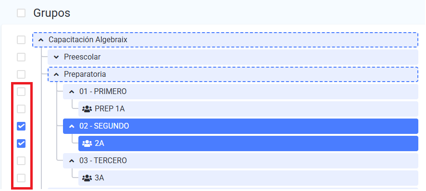Tick the checkbox for PREP 1A
Viewport: 426px width, 191px height.
(x=21, y=109)
